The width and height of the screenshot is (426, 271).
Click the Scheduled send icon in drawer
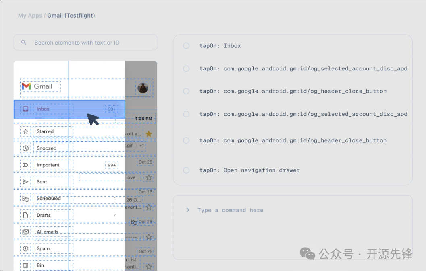25,199
